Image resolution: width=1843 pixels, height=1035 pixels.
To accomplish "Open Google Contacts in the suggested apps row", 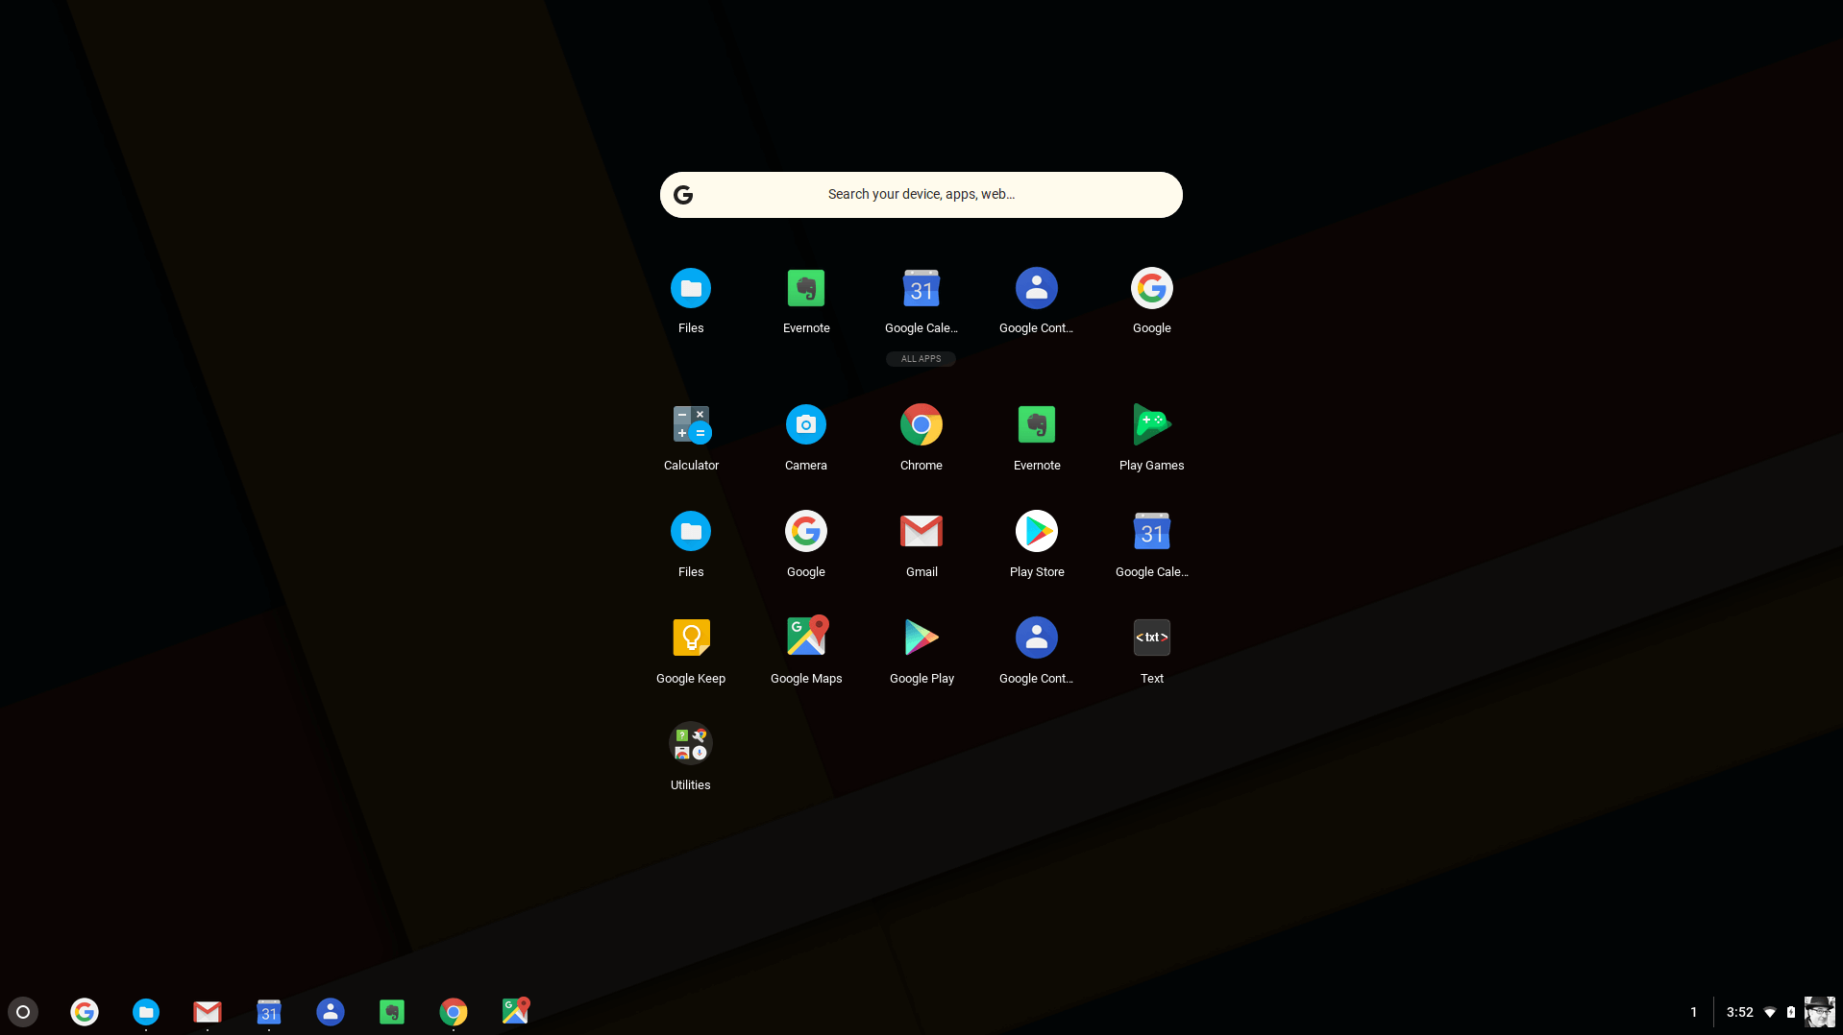I will (x=1037, y=288).
